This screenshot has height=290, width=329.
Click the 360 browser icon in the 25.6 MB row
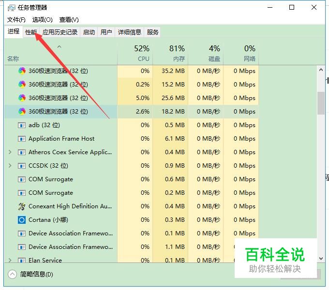[22, 98]
